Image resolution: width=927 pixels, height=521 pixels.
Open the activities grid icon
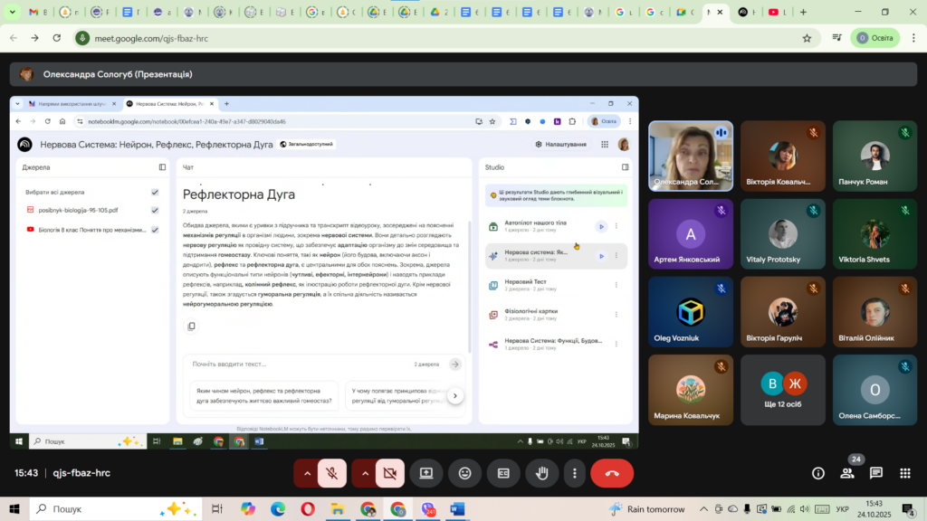point(904,473)
